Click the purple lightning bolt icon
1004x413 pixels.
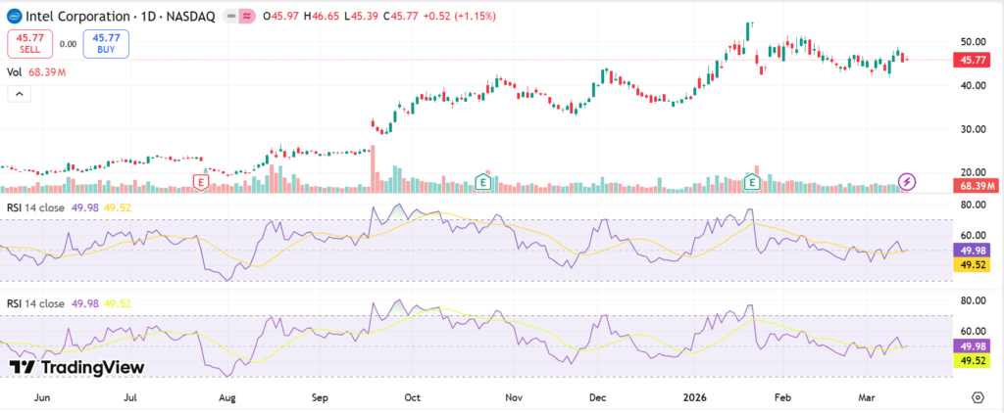click(908, 182)
